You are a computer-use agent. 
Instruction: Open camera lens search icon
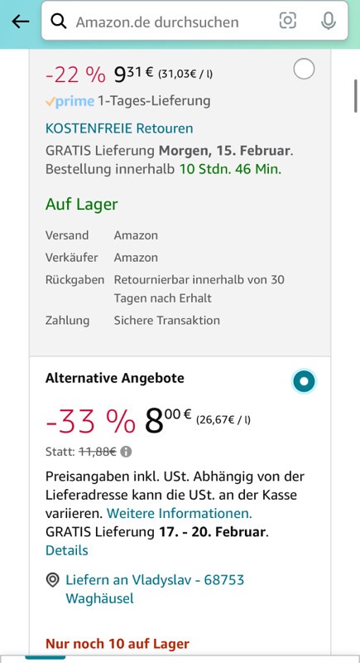click(x=288, y=20)
